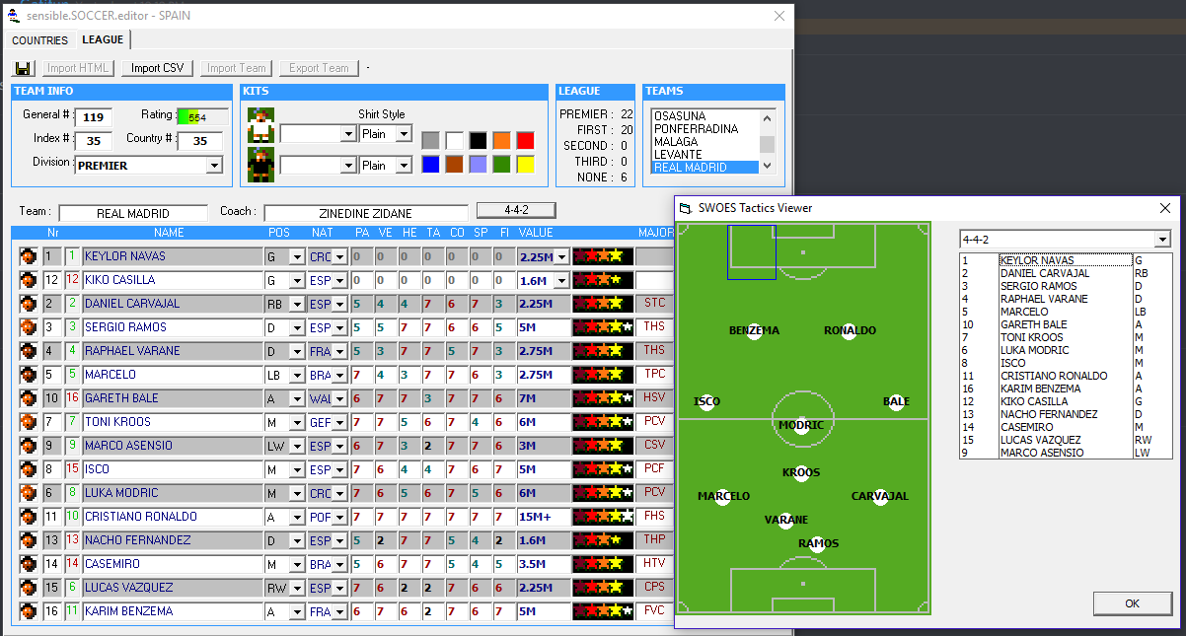Click the away kit player sprite
Image resolution: width=1186 pixels, height=636 pixels.
260,164
